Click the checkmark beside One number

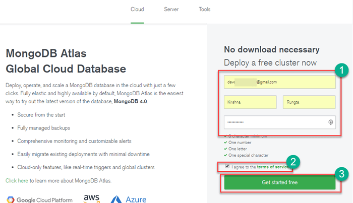[225, 143]
